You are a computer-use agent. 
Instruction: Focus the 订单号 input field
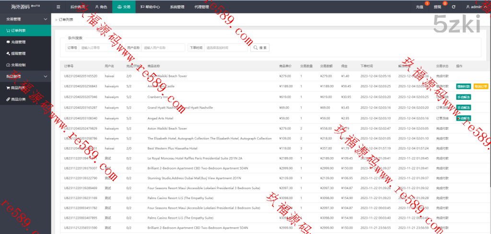(x=101, y=48)
